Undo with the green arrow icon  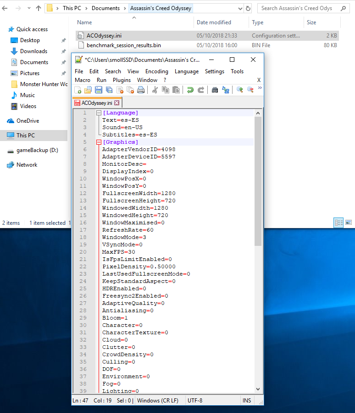pyautogui.click(x=190, y=90)
